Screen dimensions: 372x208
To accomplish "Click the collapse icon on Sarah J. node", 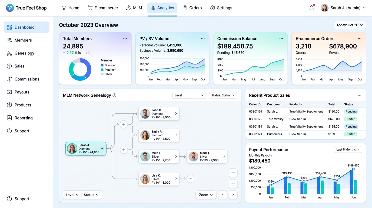I will [x=102, y=148].
